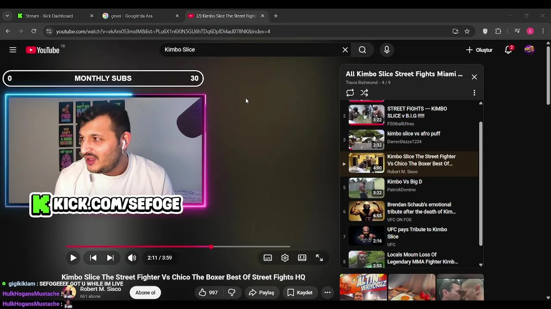Close the playlist panel
551x309 pixels.
coord(474,77)
